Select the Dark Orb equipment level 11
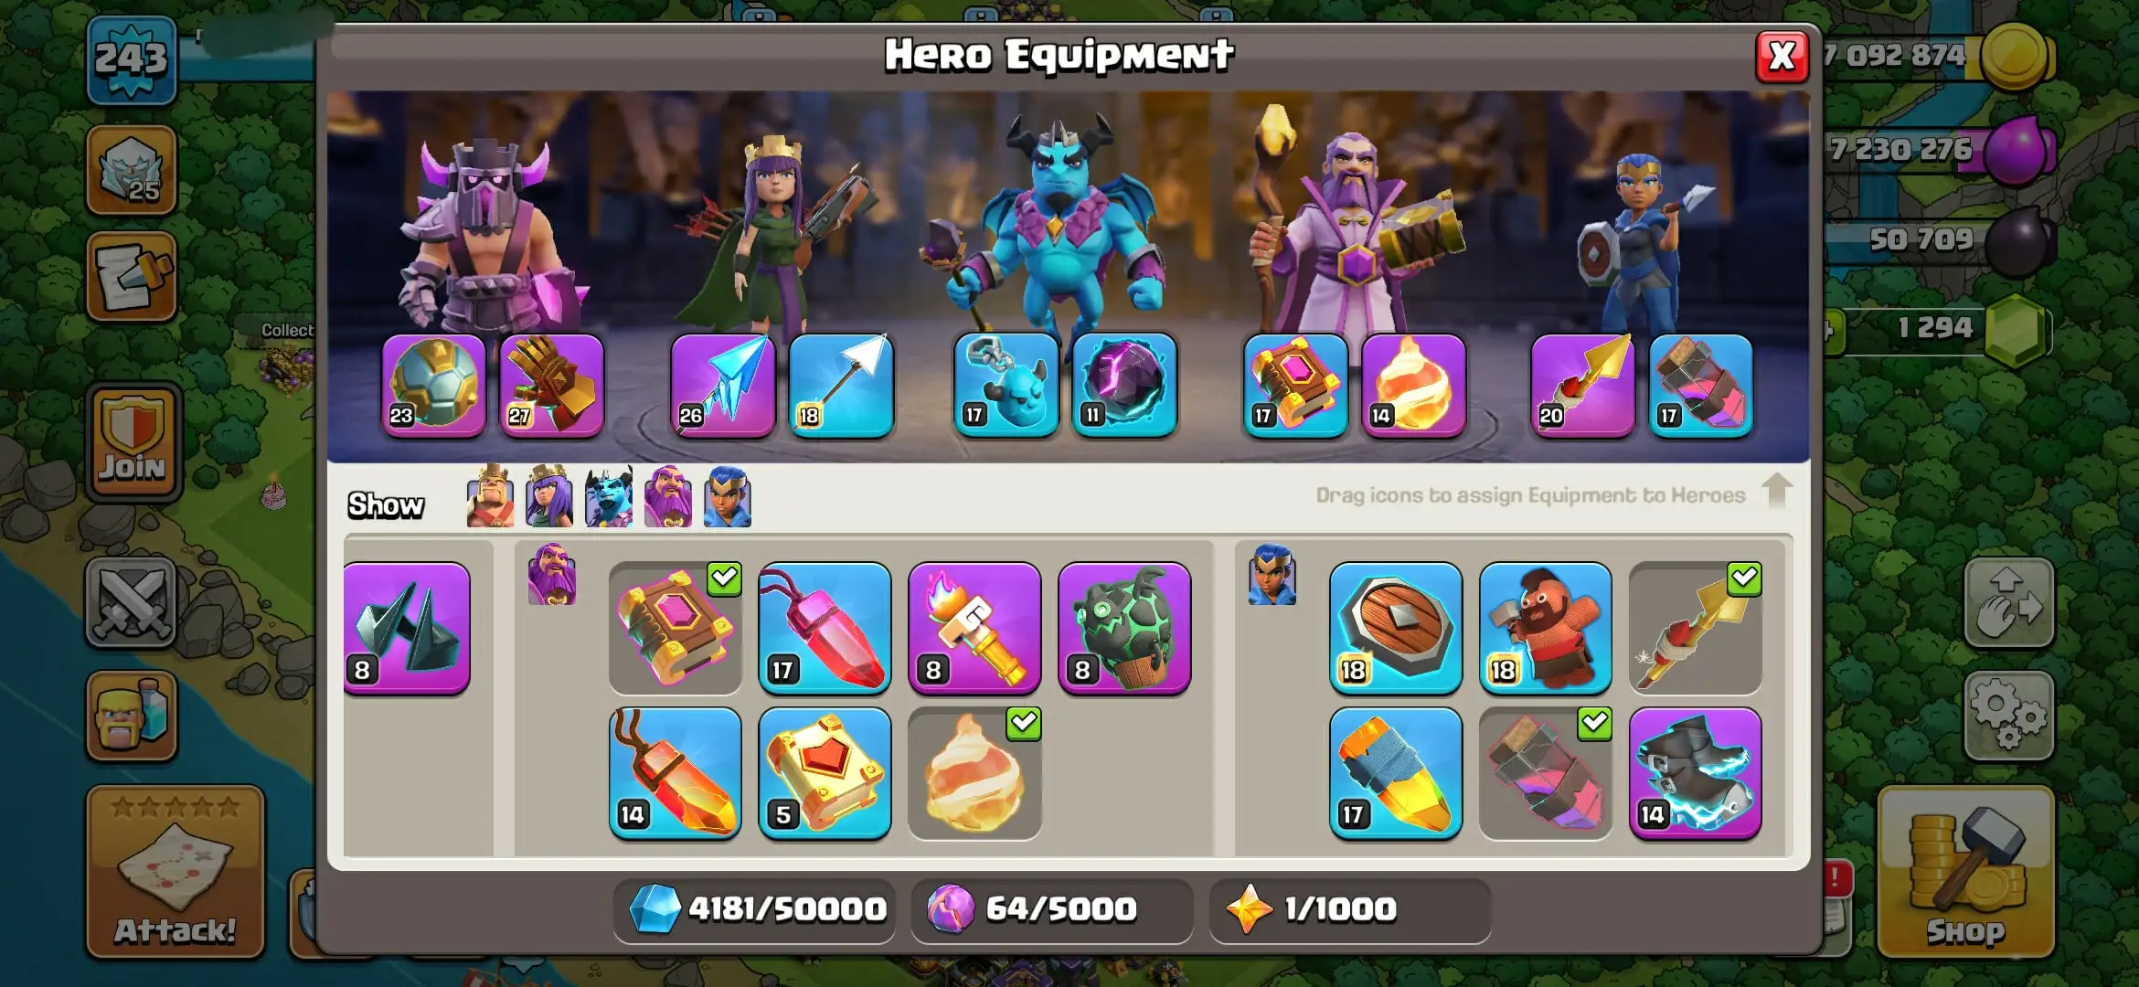The width and height of the screenshot is (2139, 987). click(x=1124, y=385)
